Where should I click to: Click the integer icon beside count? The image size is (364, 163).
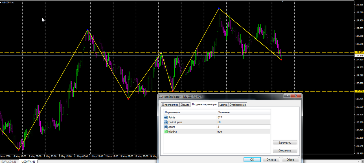[x=166, y=127]
